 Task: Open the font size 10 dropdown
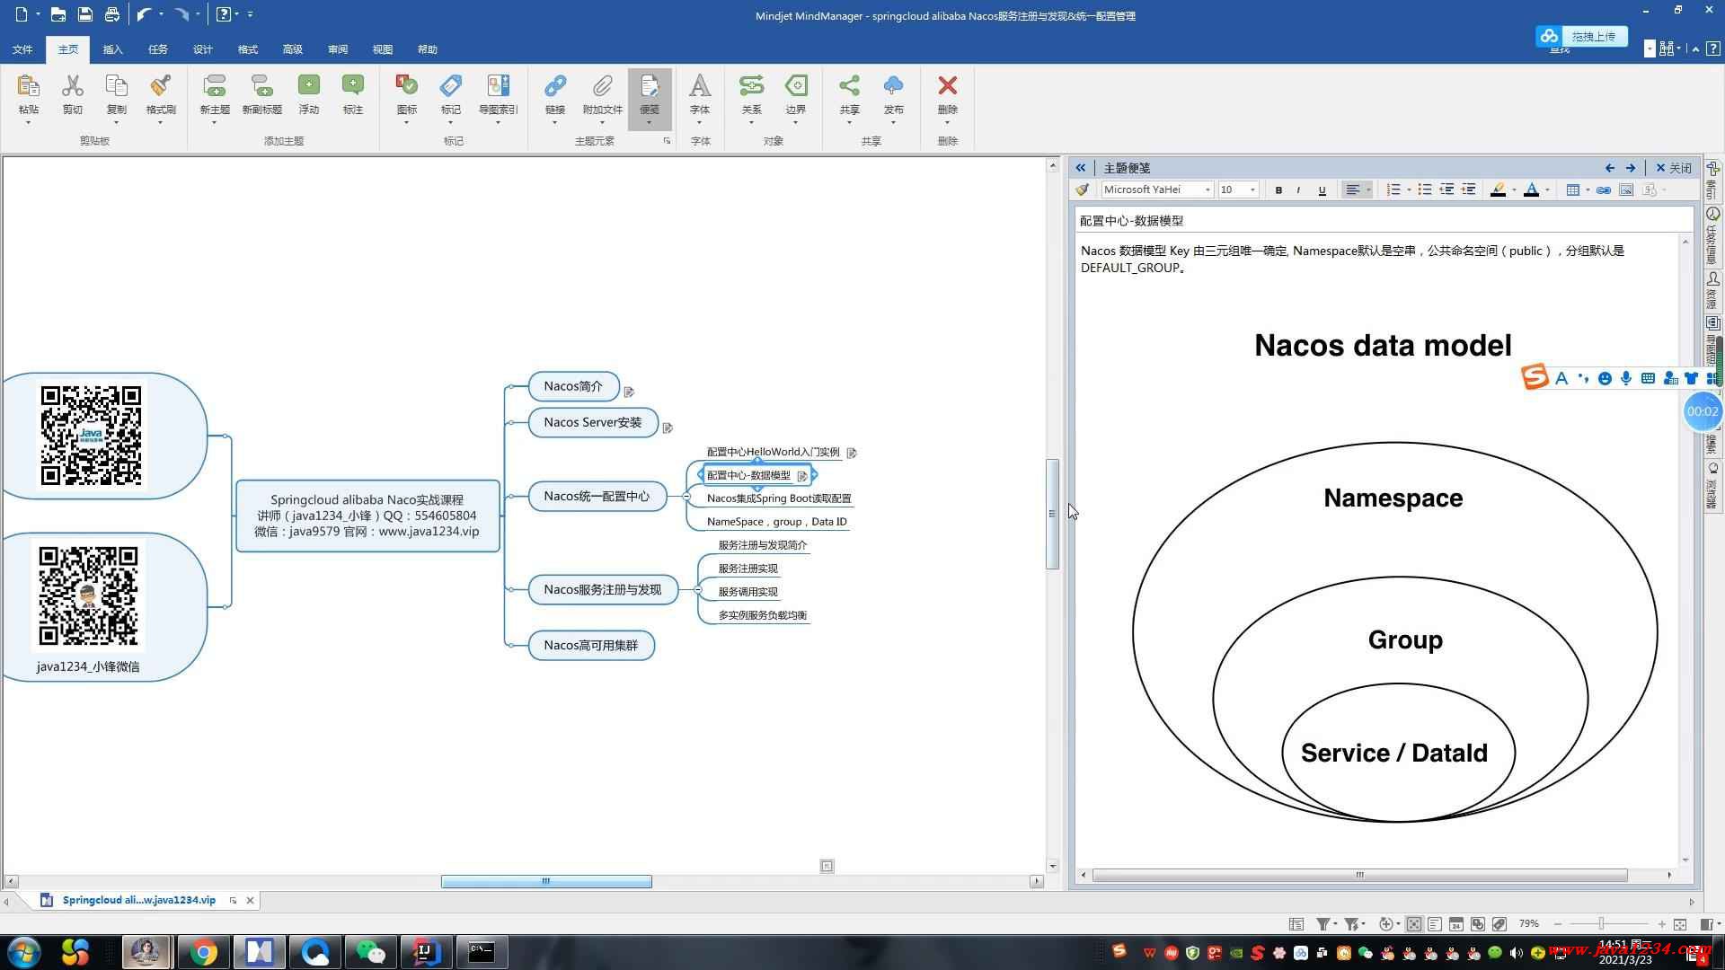tap(1252, 190)
